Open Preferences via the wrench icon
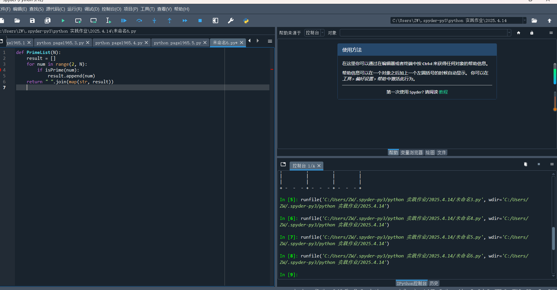Screen dimensions: 557x290 coord(231,21)
